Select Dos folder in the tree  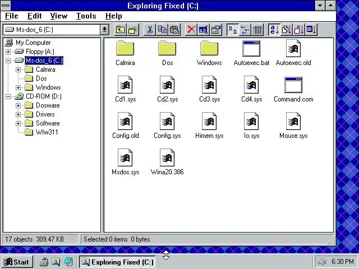41,78
